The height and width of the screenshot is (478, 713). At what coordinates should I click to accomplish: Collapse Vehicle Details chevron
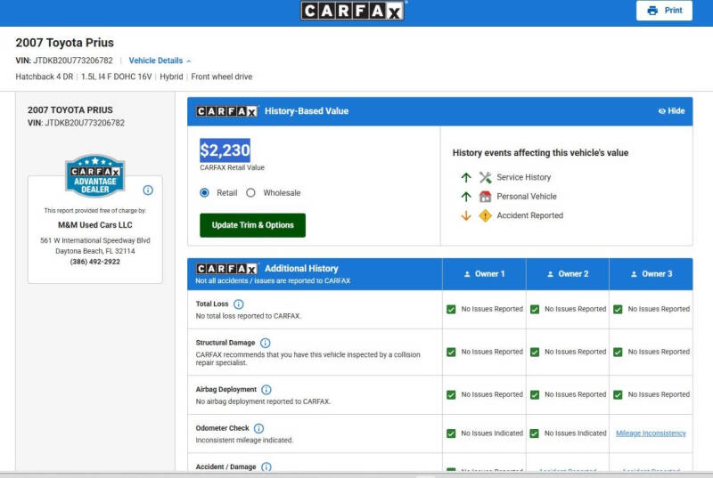pos(189,61)
